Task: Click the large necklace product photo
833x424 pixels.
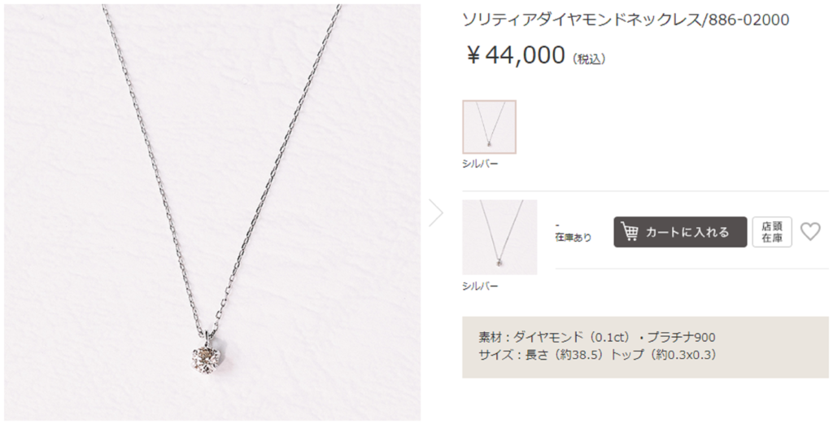Action: coord(212,212)
